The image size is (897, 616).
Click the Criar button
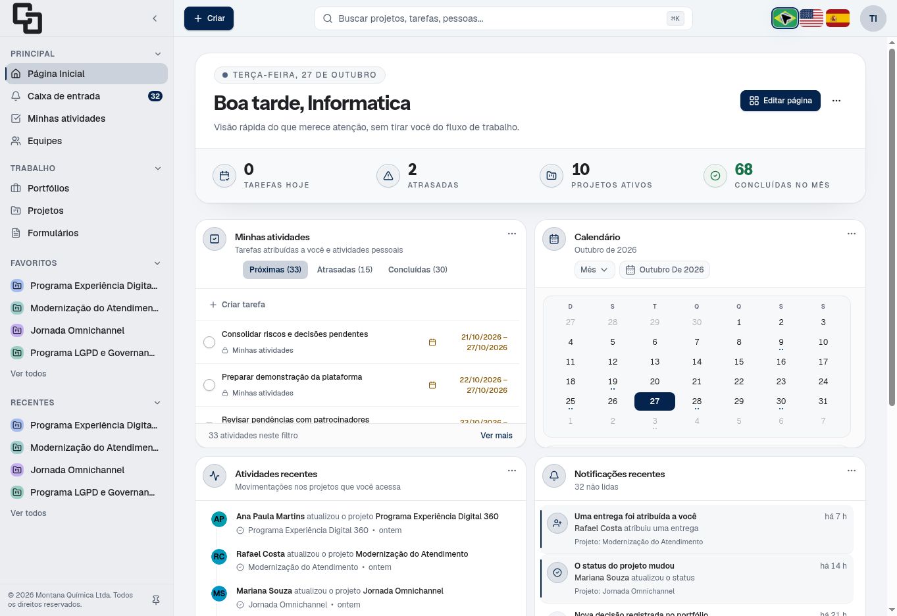click(209, 18)
